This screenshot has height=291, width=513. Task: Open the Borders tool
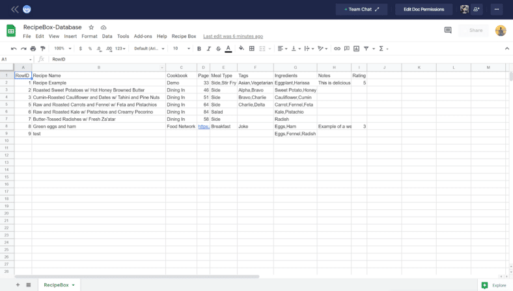[x=251, y=49]
